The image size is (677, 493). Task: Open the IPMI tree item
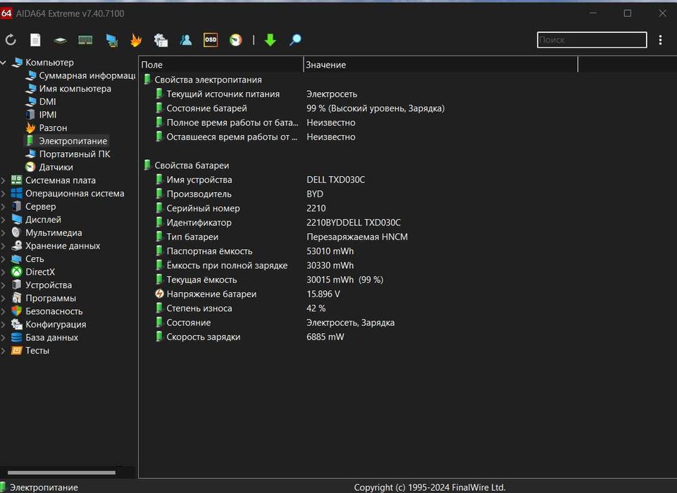tap(41, 115)
